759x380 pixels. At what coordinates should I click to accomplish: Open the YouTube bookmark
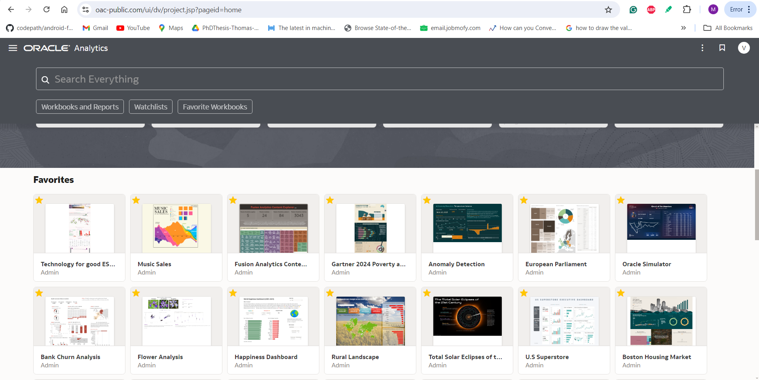133,28
